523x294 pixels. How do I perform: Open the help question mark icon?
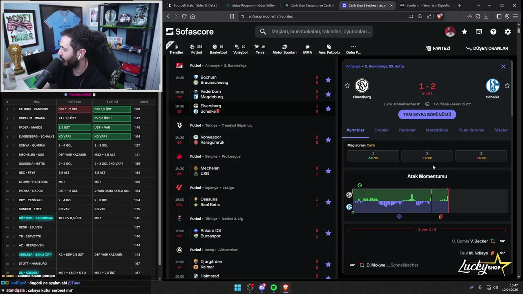[493, 31]
